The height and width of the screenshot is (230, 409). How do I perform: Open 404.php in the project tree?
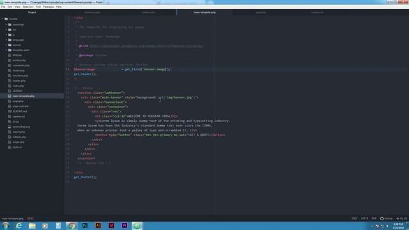[x=17, y=56]
